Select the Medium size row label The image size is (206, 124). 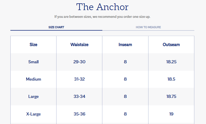(x=33, y=79)
